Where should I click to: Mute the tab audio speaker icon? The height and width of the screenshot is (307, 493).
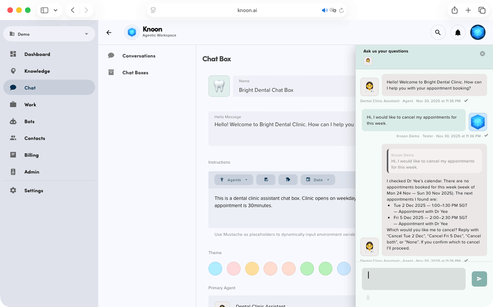[324, 10]
